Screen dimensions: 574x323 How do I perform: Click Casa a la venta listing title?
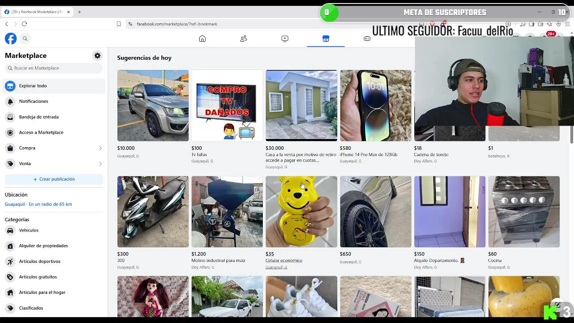(300, 157)
